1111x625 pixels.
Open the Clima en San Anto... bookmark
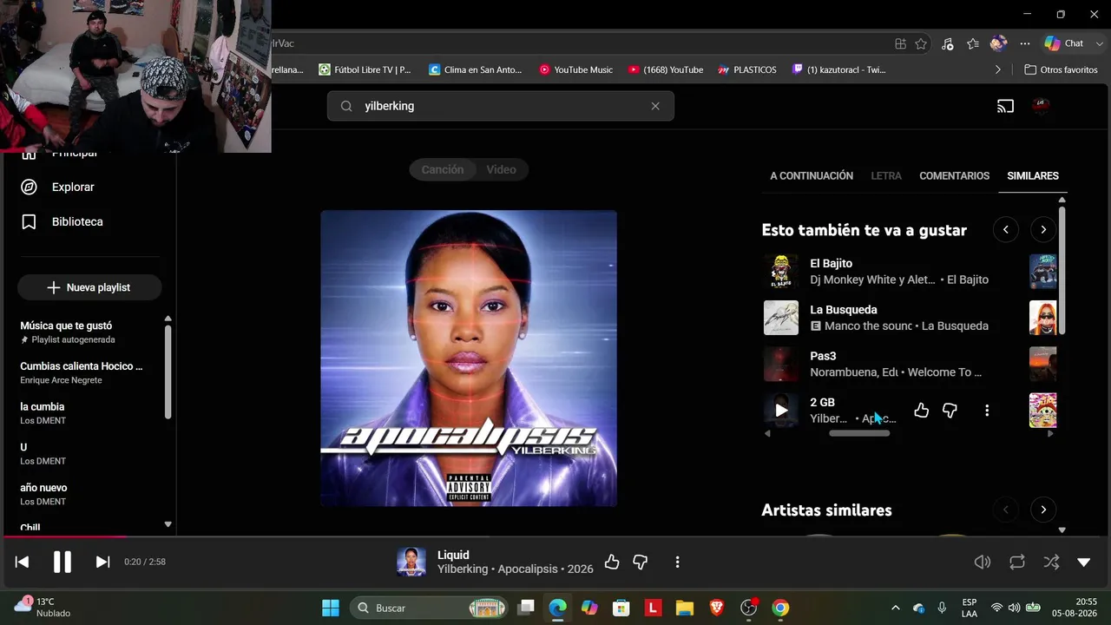[476, 69]
